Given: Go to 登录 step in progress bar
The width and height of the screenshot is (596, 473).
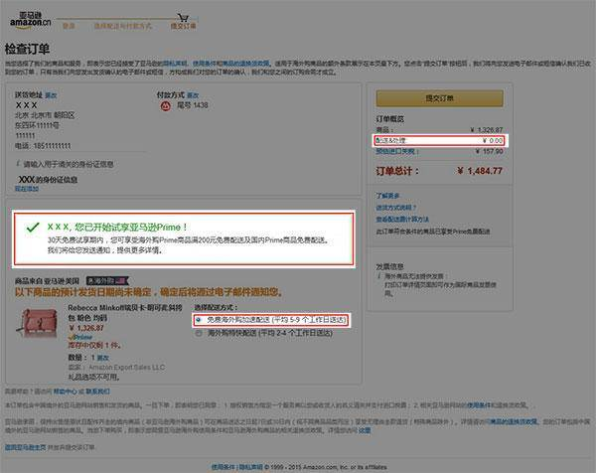Looking at the screenshot, I should pyautogui.click(x=69, y=26).
